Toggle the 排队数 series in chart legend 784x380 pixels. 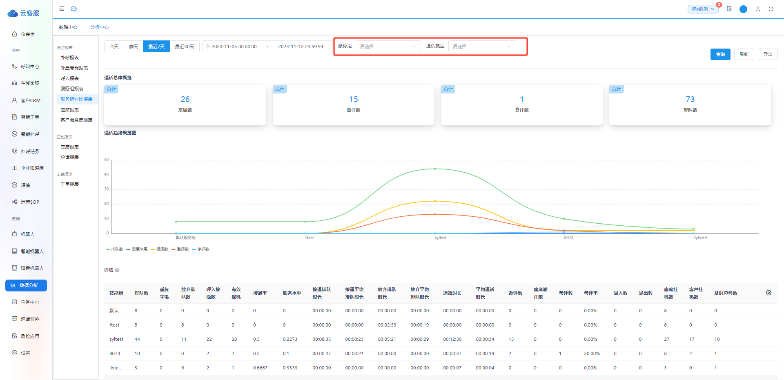click(114, 249)
